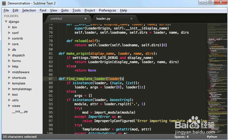Click the return None statement
The width and height of the screenshot is (228, 140).
click(x=85, y=70)
